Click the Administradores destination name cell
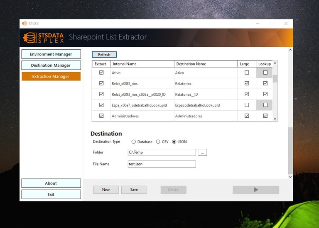 tap(206, 116)
